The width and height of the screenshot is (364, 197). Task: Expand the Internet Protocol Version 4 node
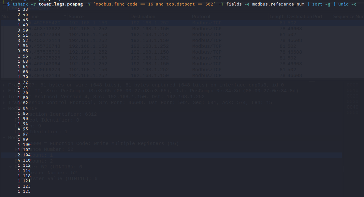[x=3, y=97]
